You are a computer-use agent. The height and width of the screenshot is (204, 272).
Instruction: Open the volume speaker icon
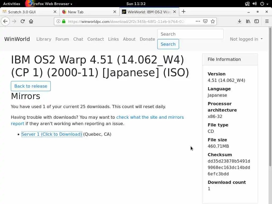point(254,4)
